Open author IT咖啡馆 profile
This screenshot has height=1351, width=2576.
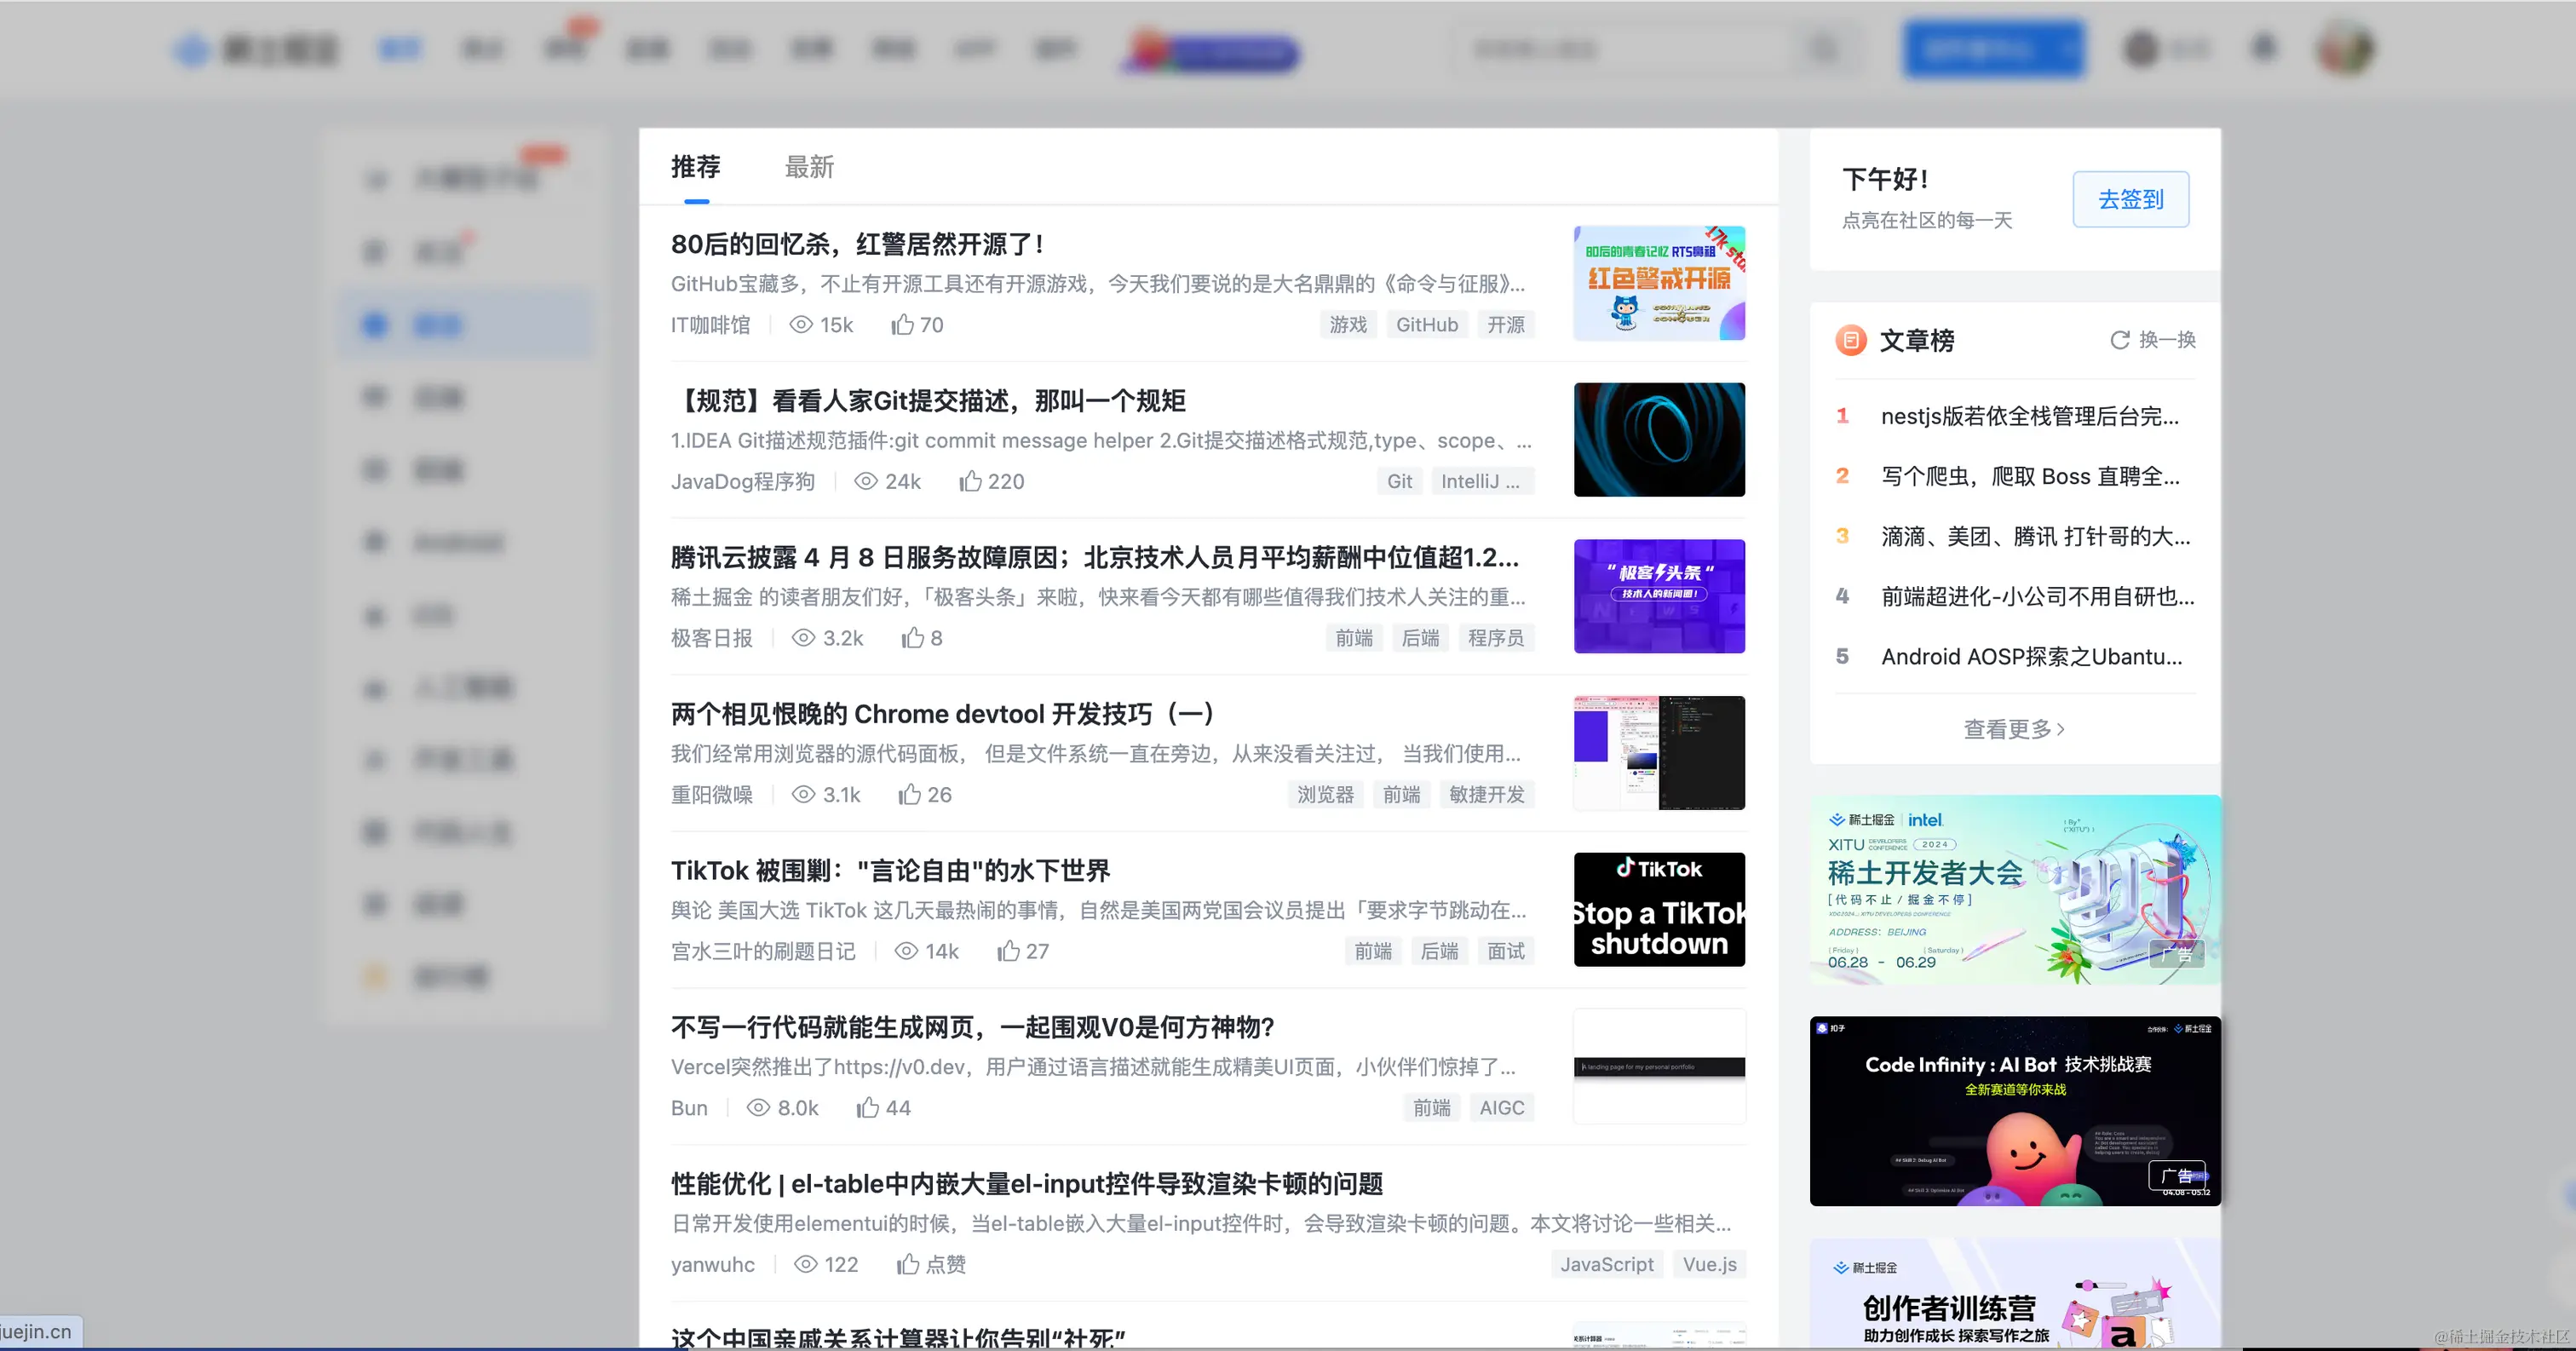pyautogui.click(x=710, y=324)
